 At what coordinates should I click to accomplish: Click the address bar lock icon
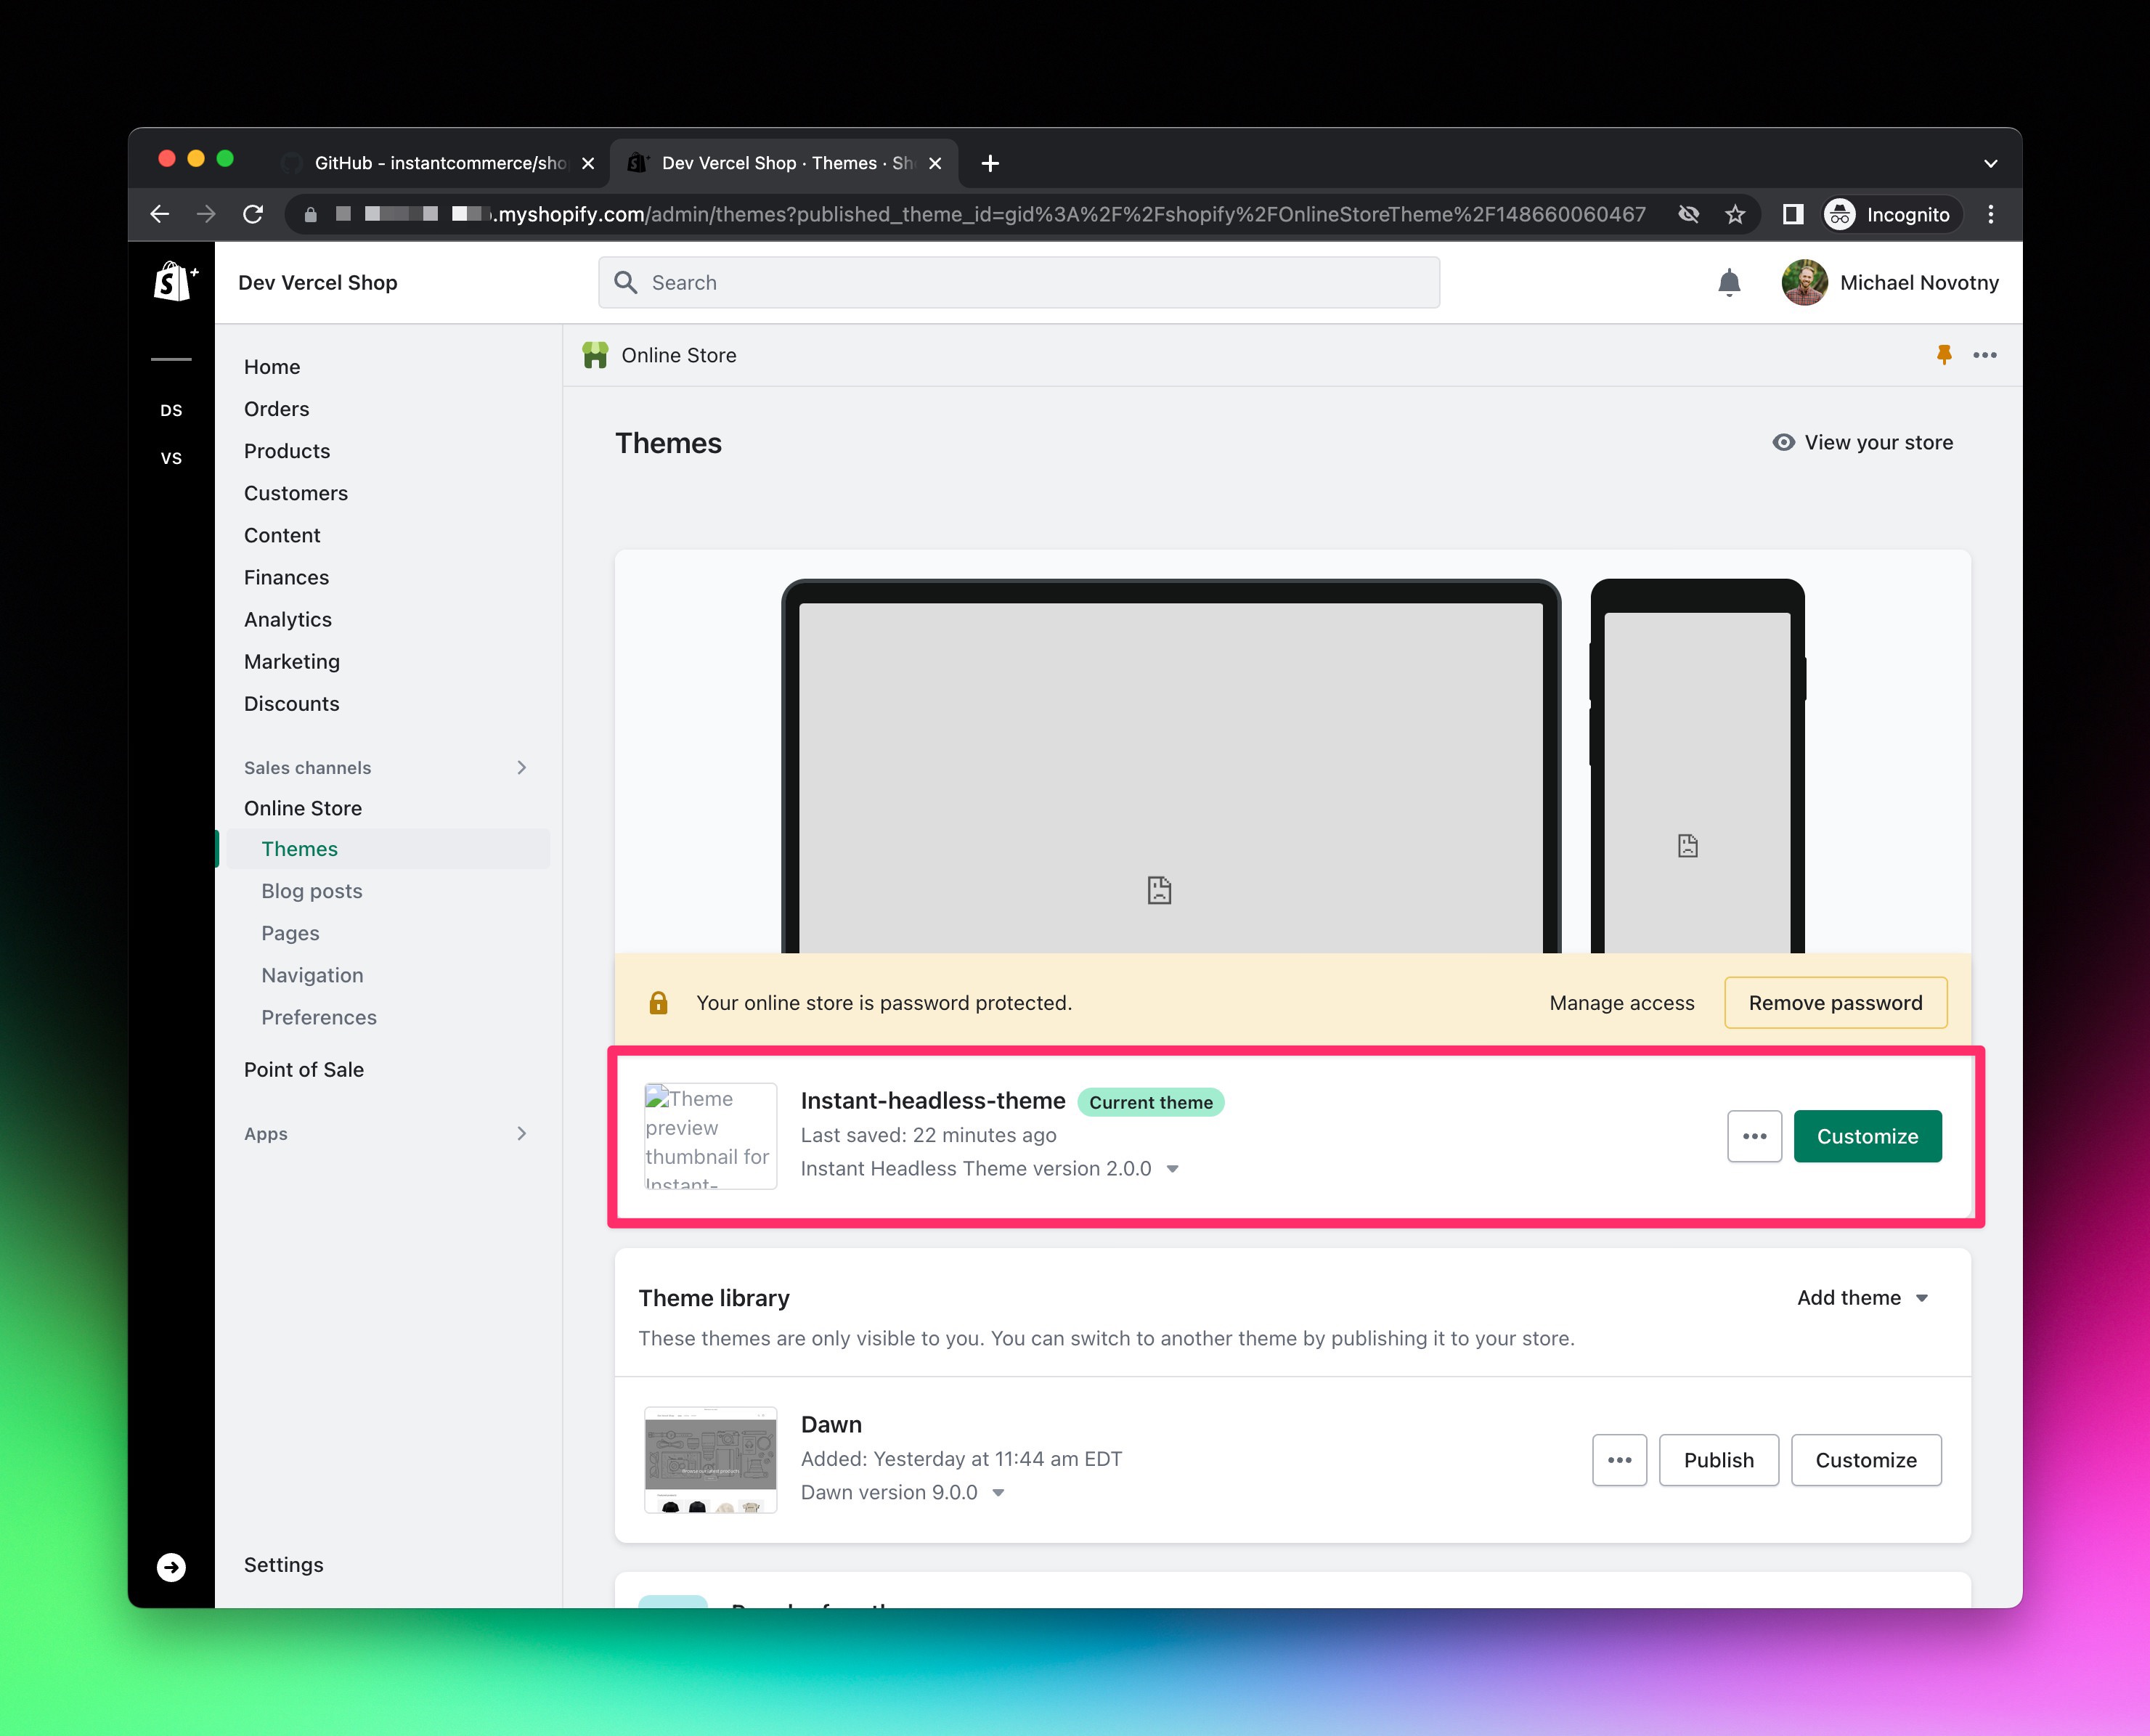point(311,214)
